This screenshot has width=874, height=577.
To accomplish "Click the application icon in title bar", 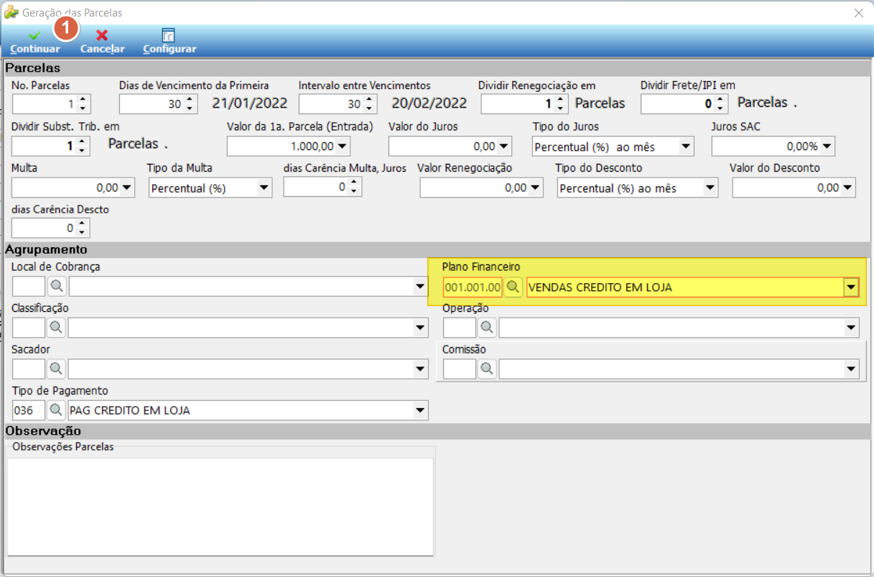I will pyautogui.click(x=11, y=12).
